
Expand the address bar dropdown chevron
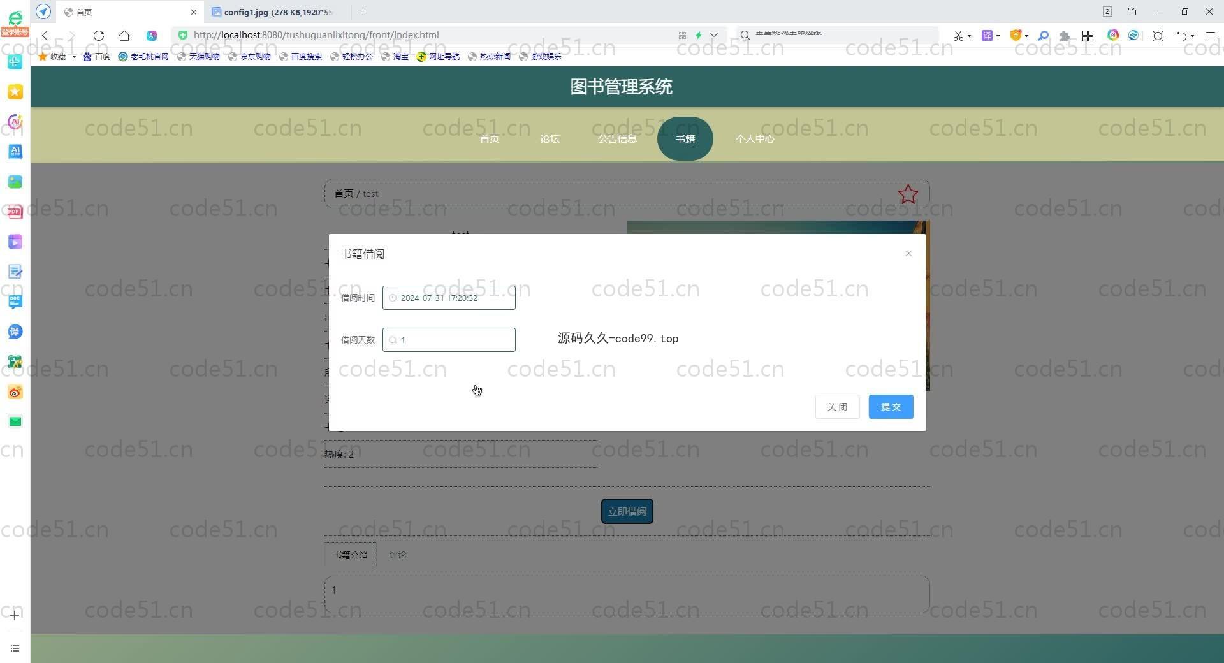714,35
